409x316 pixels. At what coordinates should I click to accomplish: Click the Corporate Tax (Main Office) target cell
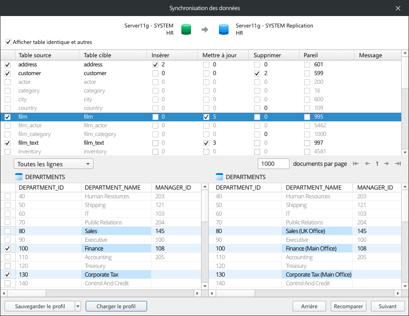coord(317,274)
